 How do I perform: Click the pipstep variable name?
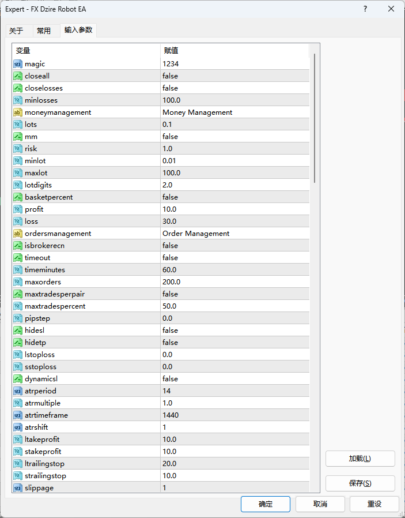37,318
